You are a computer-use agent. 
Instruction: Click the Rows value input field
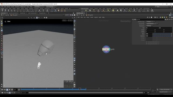coord(149,34)
